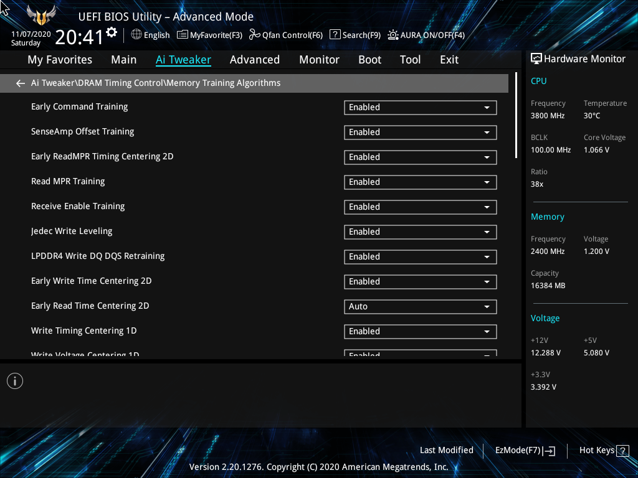Go to Exit tab
Screen dimensions: 638x478
pos(449,60)
